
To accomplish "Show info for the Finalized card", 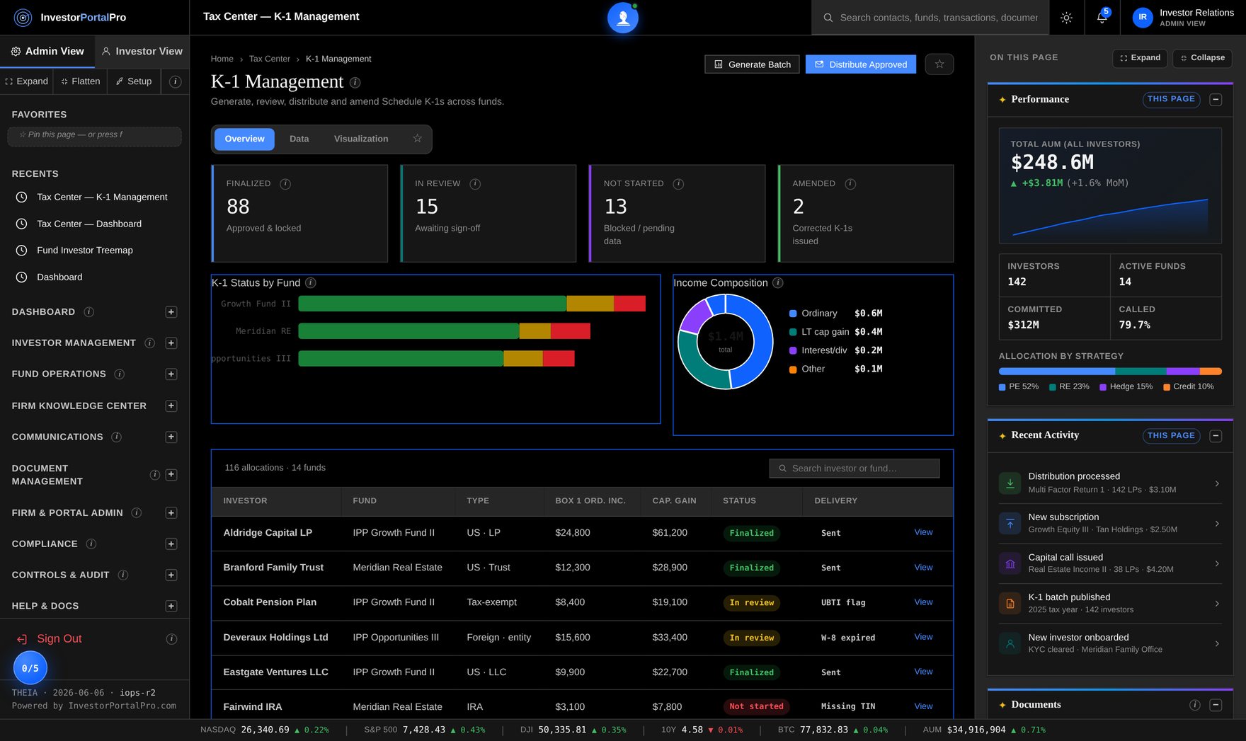I will [x=285, y=184].
